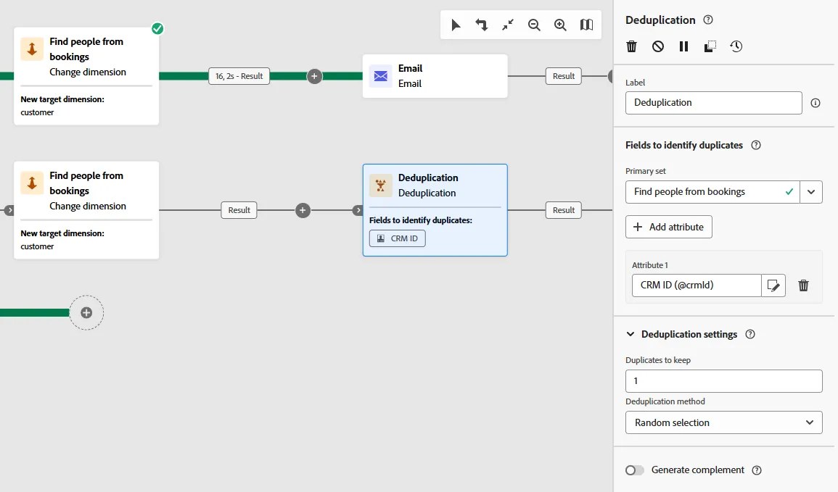The height and width of the screenshot is (492, 838).
Task: Add activity on the green Email transition
Action: click(314, 76)
